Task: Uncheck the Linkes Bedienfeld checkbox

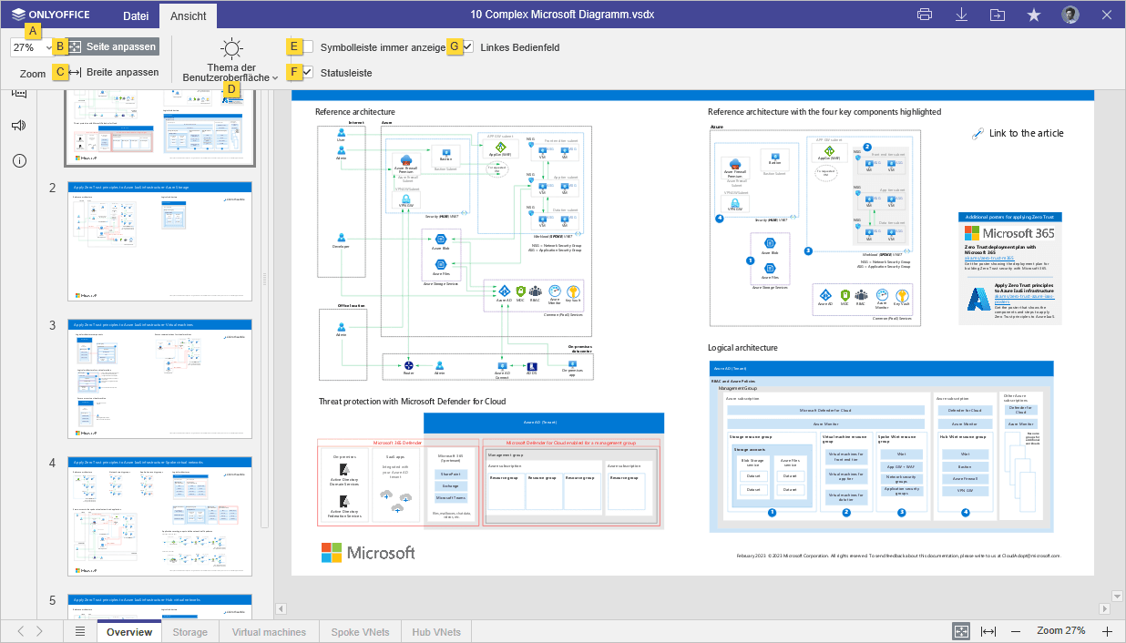Action: click(468, 46)
